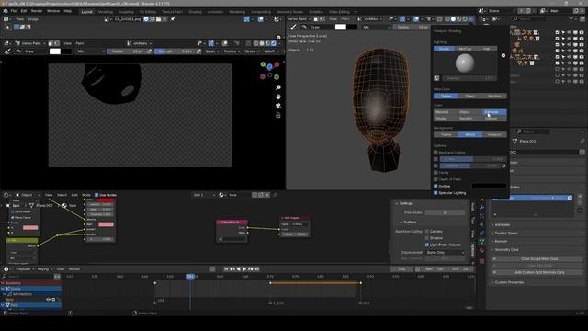The image size is (588, 331).
Task: Enable the Depth of Field checkbox
Action: [x=435, y=179]
